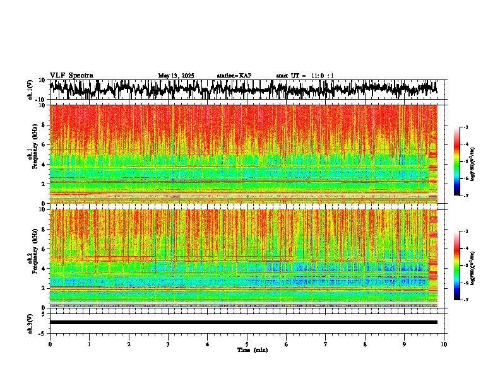Image resolution: width=500 pixels, height=386 pixels.
Task: Click the "ch.3(V)" vertical axis label
Action: pyautogui.click(x=30, y=324)
